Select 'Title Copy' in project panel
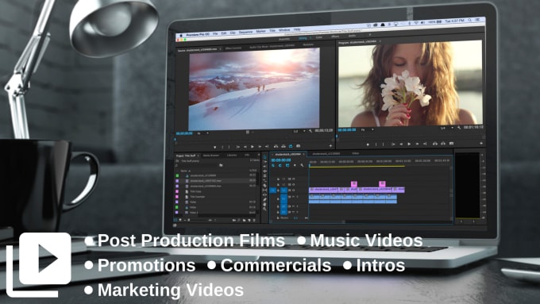 click(195, 191)
